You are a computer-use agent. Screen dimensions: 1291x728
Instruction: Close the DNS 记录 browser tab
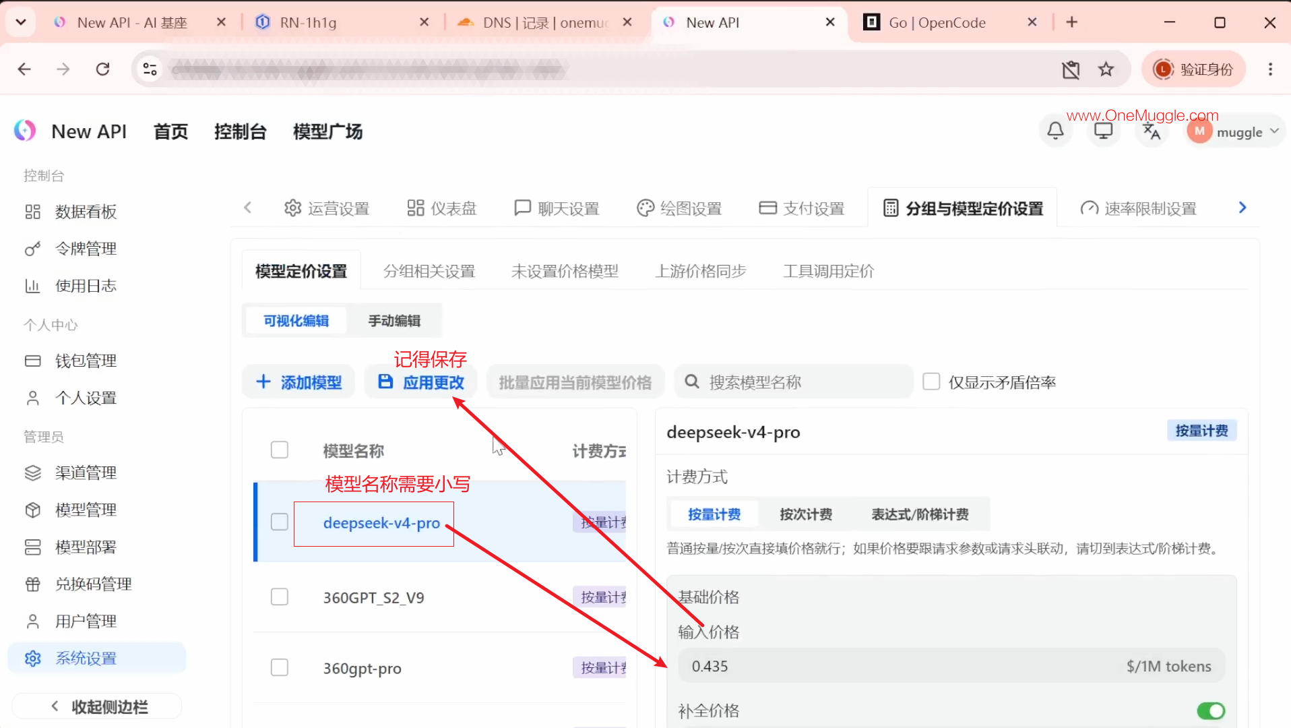627,22
